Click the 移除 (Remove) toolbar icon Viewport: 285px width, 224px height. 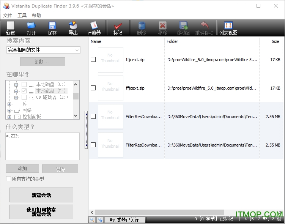(x=162, y=28)
